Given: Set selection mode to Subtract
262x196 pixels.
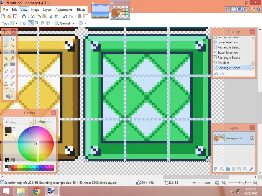Looking at the screenshot, I should coord(36,23).
